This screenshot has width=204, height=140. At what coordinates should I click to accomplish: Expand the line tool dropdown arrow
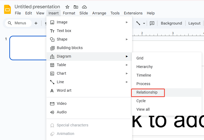pos(144,23)
